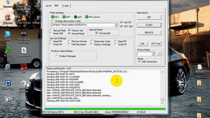
Task: Switch to the P-KEY tab
Action: point(66,6)
